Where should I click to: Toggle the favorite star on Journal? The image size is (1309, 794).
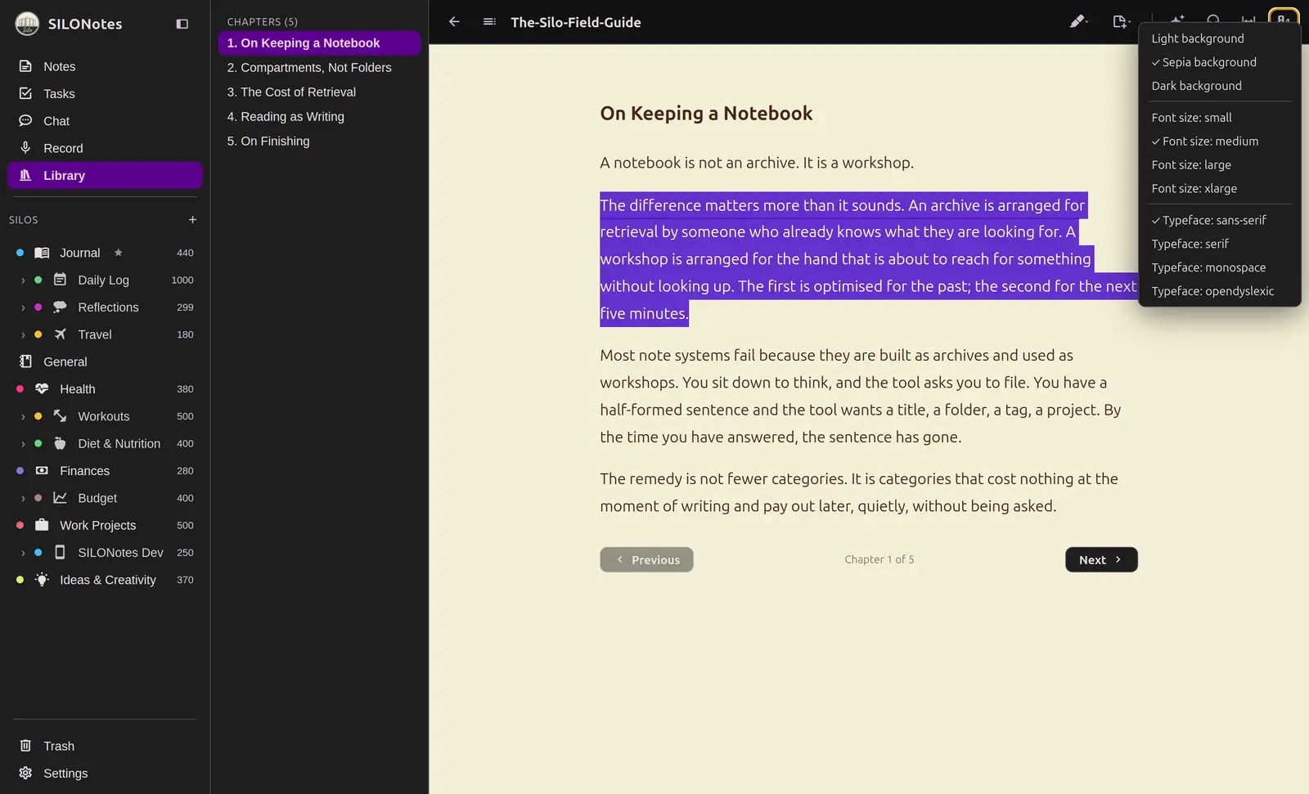click(118, 253)
